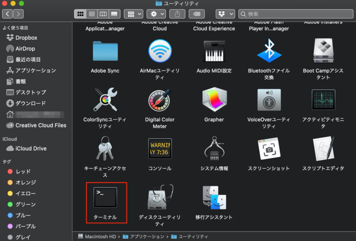Open Bluetooth File Exchange icon

tap(269, 51)
